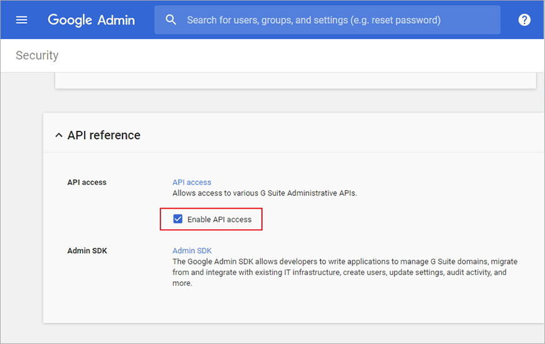Click the Google Admin SDK description paragraph

pos(345,272)
